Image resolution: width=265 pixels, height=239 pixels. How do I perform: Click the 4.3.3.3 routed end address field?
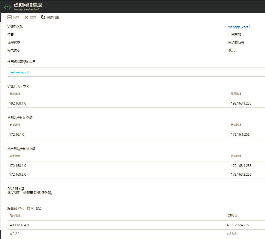tap(232, 234)
